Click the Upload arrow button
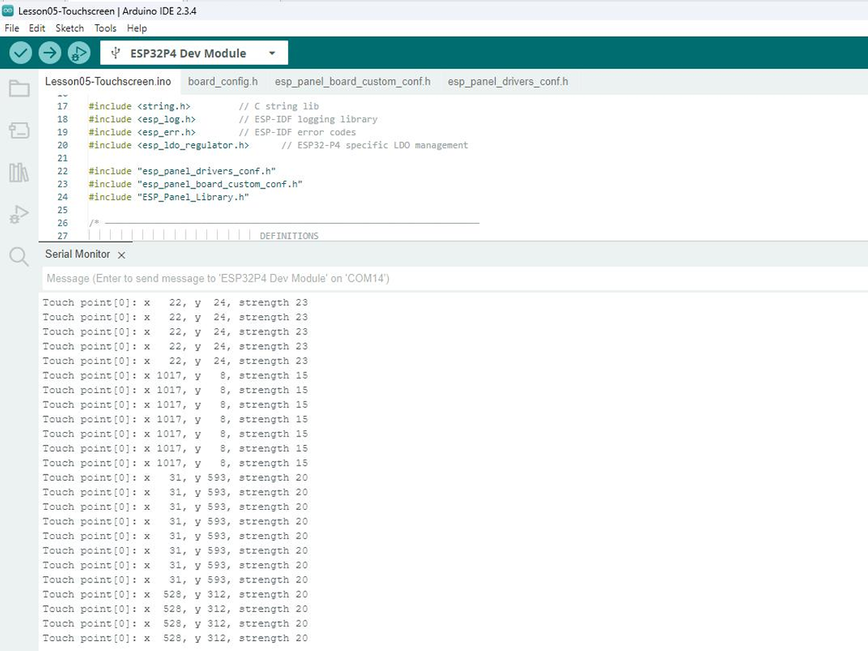The width and height of the screenshot is (868, 651). point(50,53)
